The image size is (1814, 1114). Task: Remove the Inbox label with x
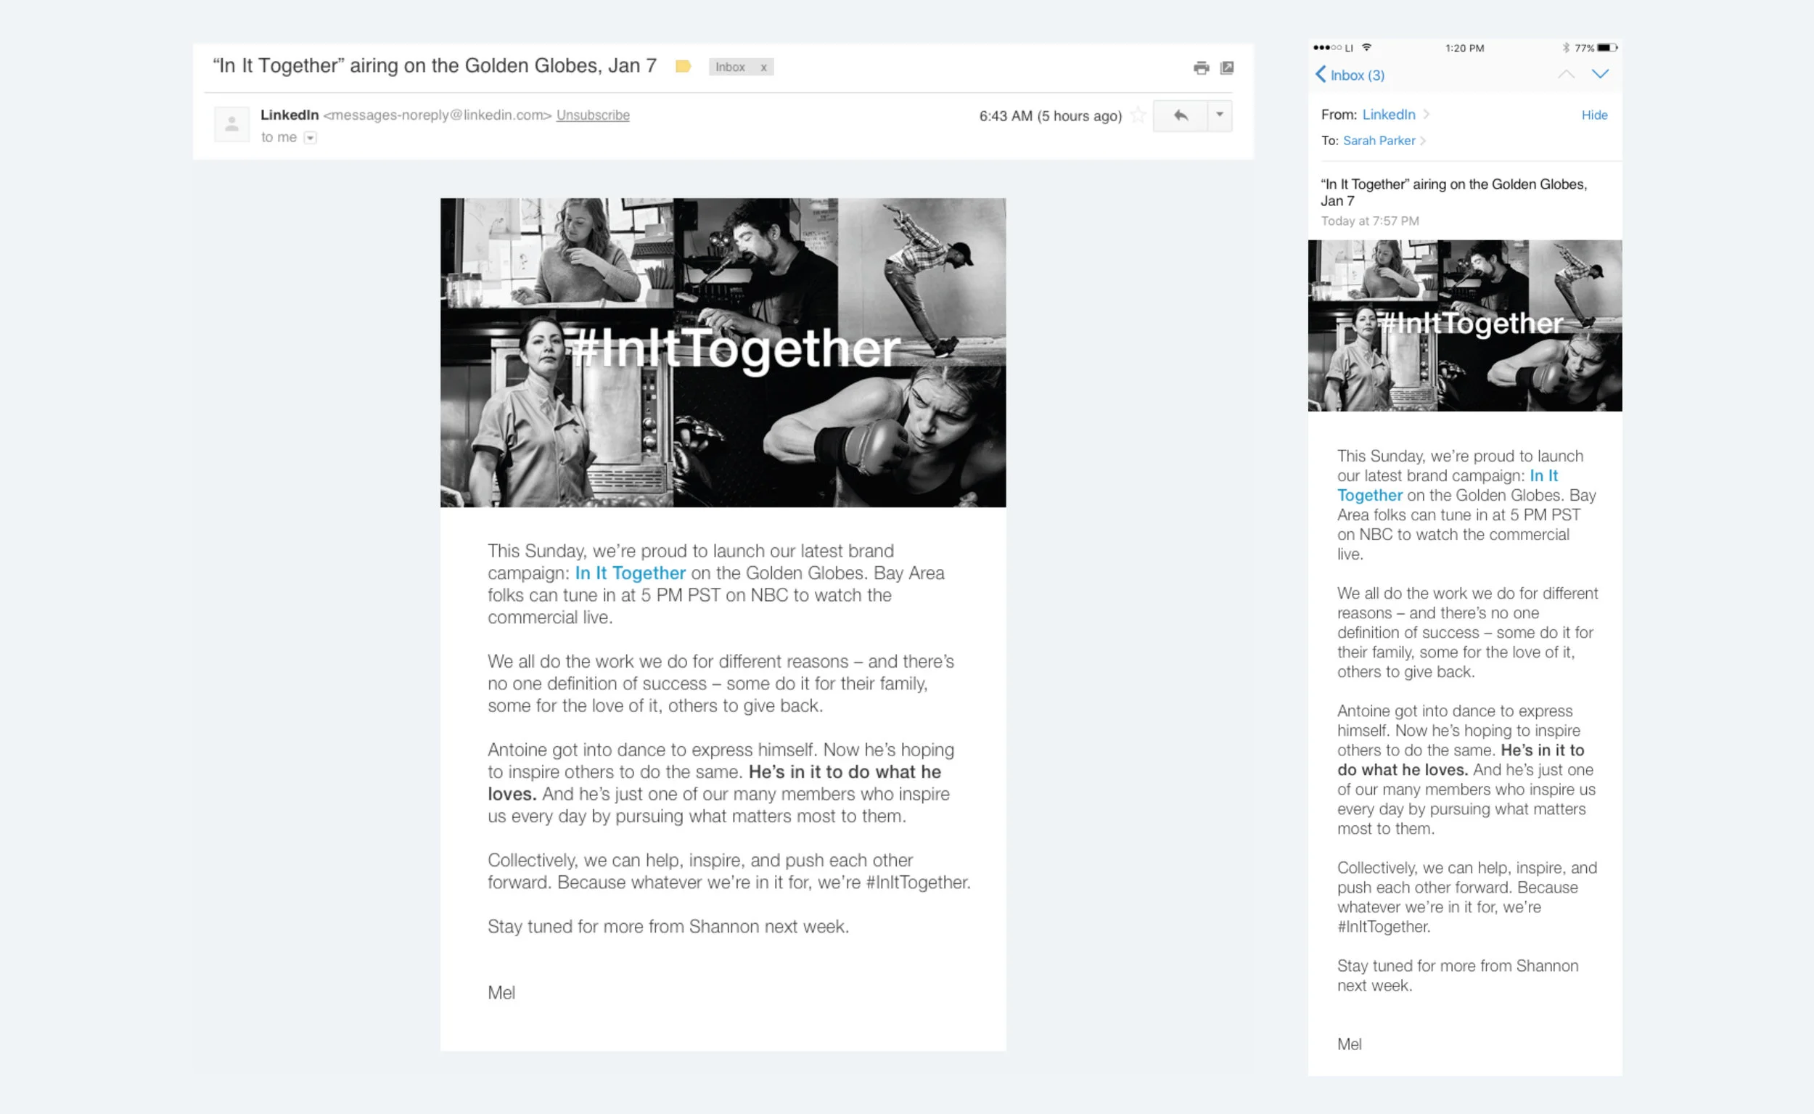764,67
